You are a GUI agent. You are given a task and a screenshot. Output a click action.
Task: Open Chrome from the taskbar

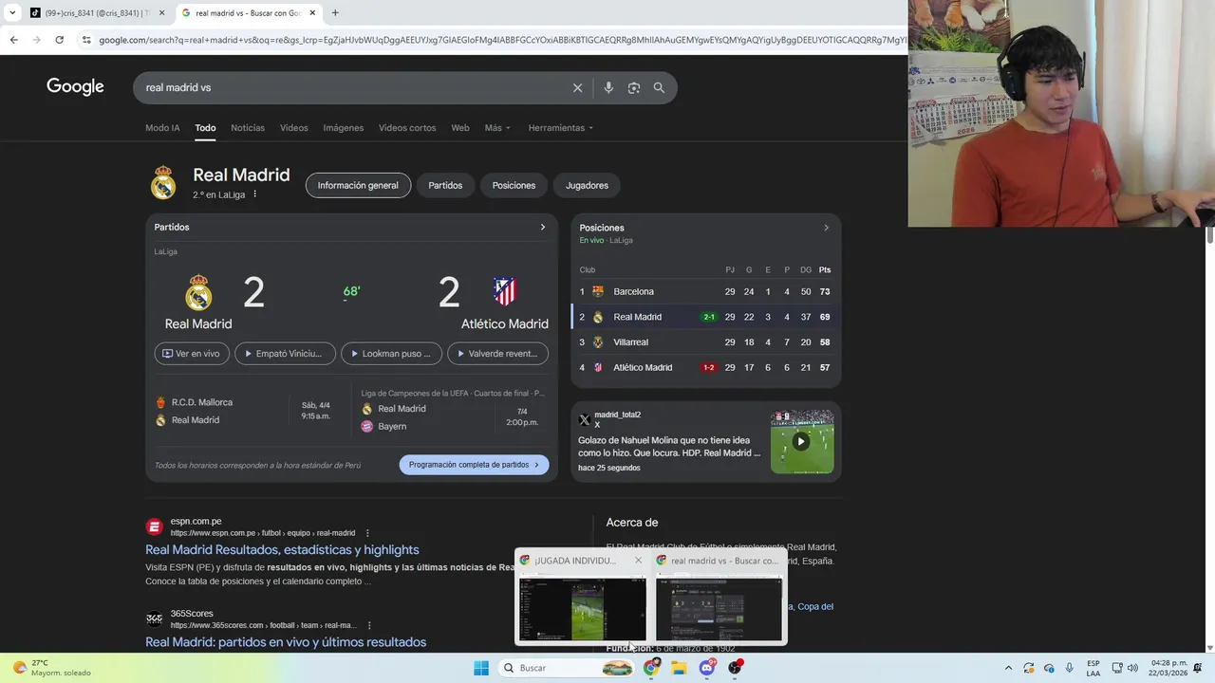pos(651,668)
